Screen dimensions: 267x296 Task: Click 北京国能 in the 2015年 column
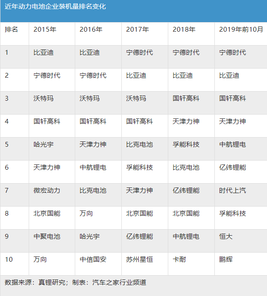click(47, 214)
